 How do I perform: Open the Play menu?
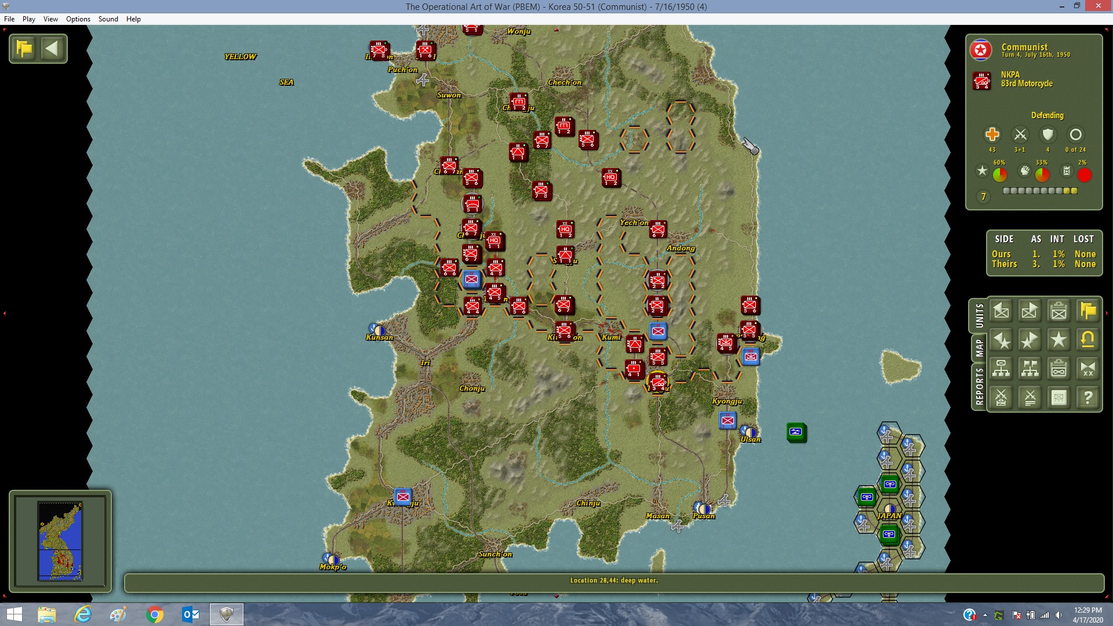click(29, 19)
